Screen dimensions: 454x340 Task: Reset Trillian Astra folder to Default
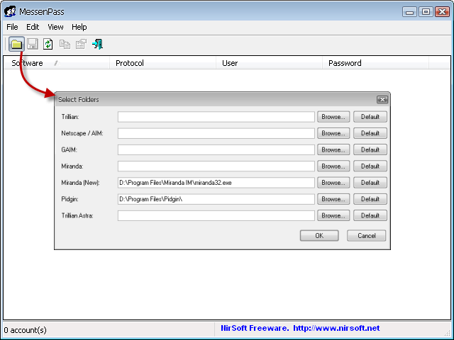coord(370,215)
